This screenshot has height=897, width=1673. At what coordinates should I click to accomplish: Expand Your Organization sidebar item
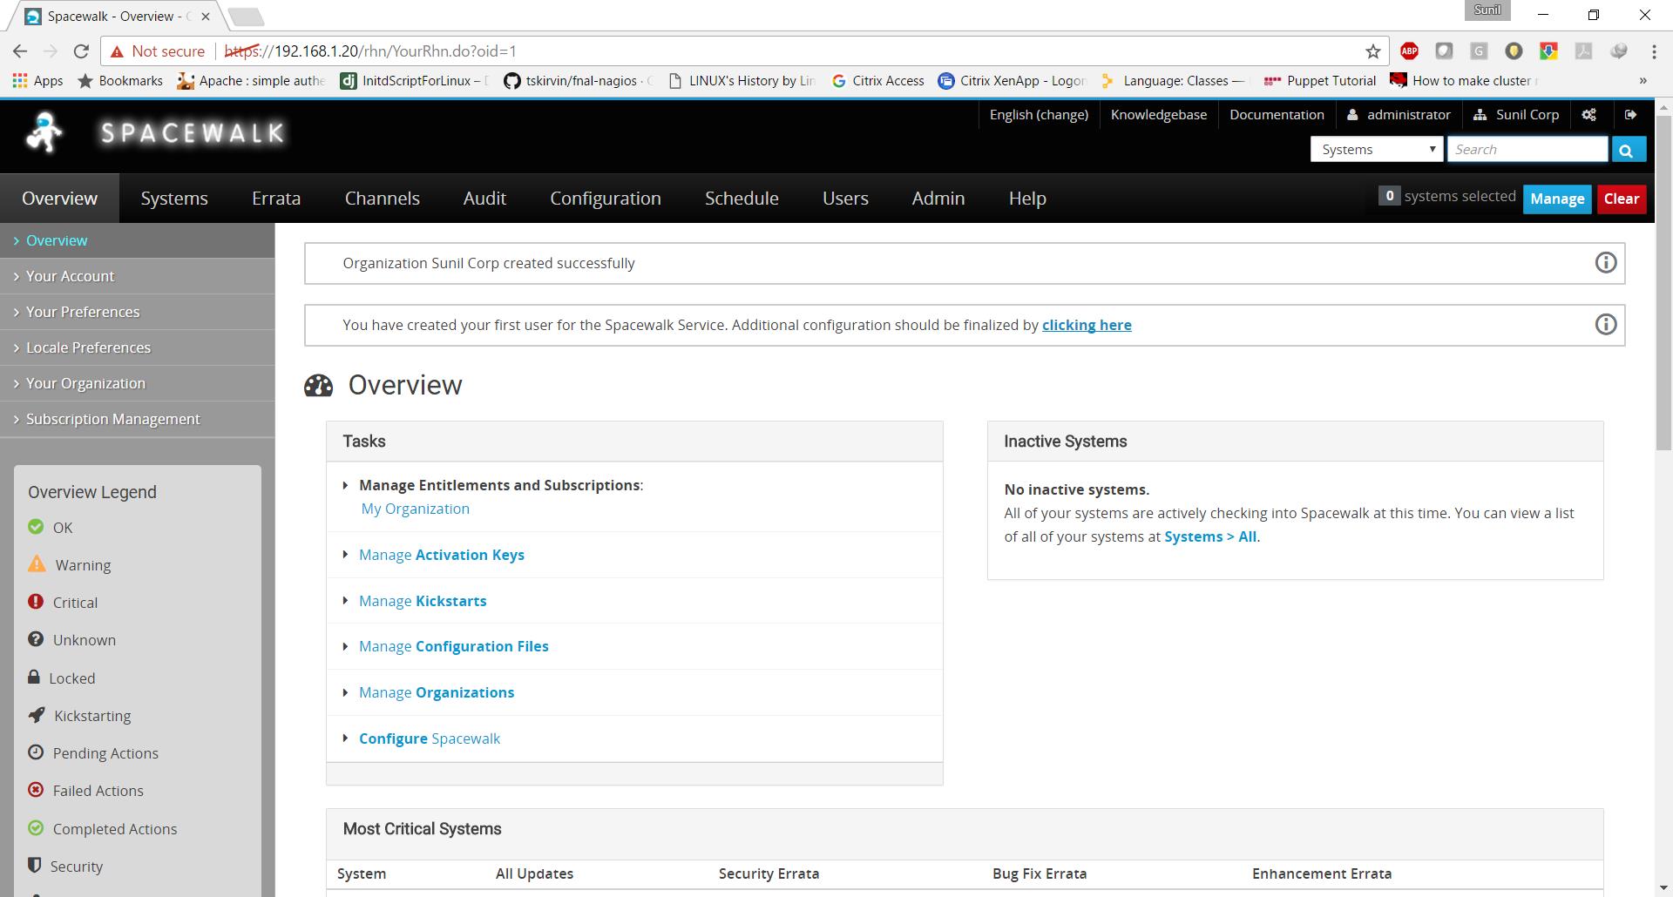coord(137,383)
